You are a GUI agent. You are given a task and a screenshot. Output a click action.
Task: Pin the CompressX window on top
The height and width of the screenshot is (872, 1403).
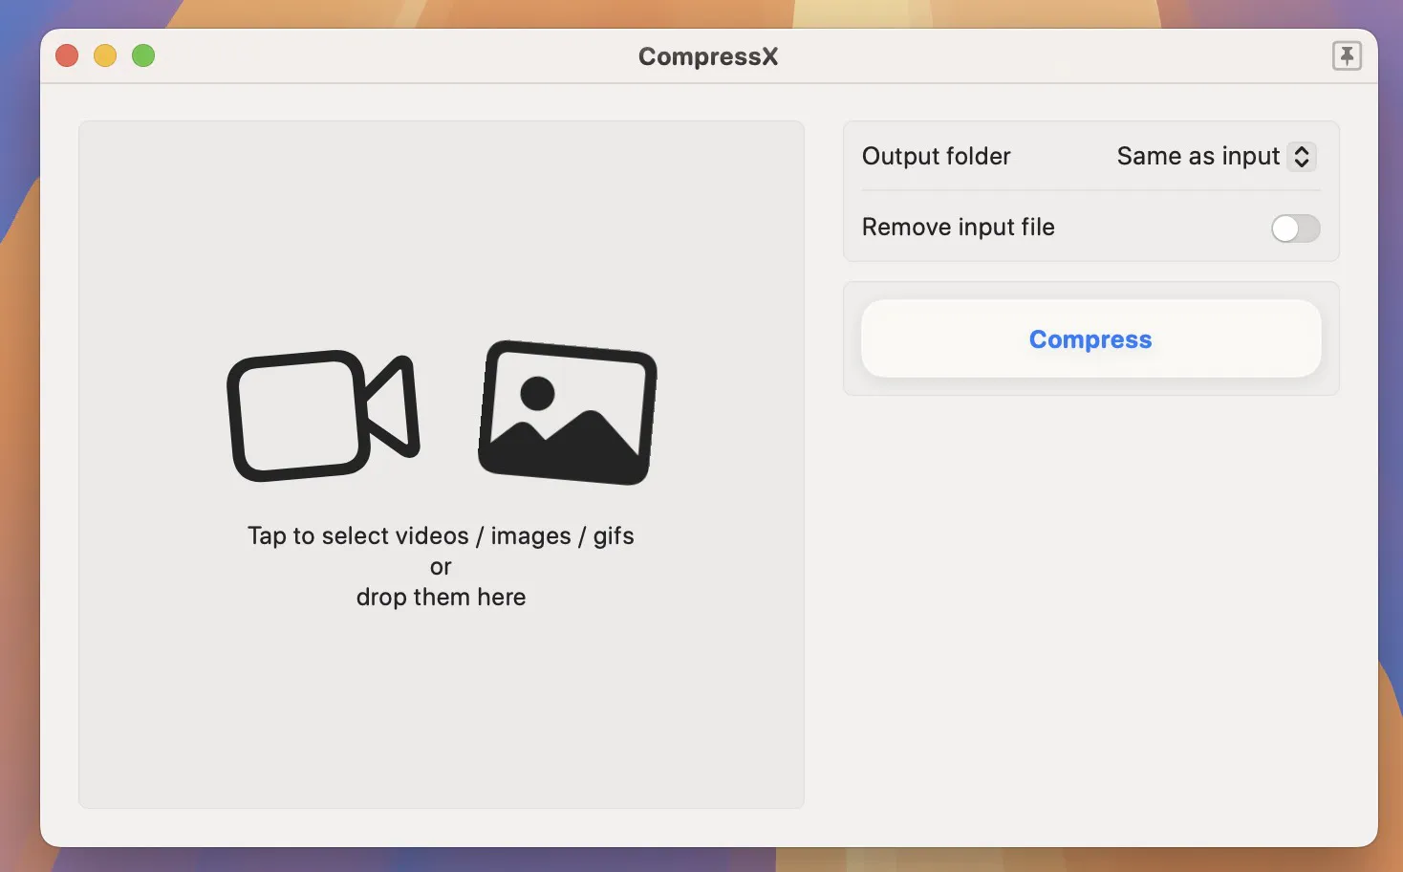(x=1347, y=56)
